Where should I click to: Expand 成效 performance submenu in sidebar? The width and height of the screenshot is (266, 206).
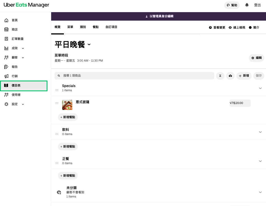23,48
